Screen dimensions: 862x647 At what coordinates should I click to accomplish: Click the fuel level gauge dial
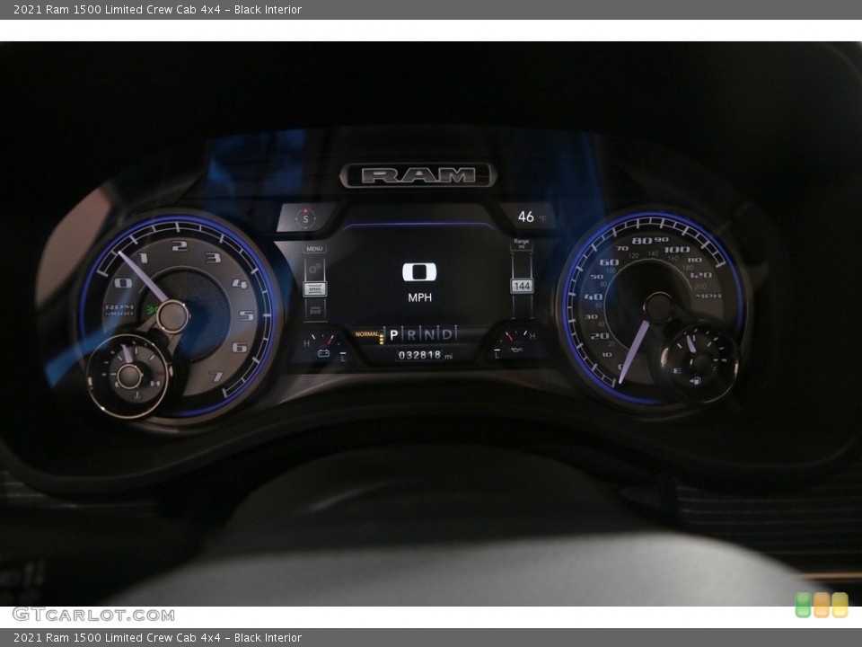click(x=699, y=362)
